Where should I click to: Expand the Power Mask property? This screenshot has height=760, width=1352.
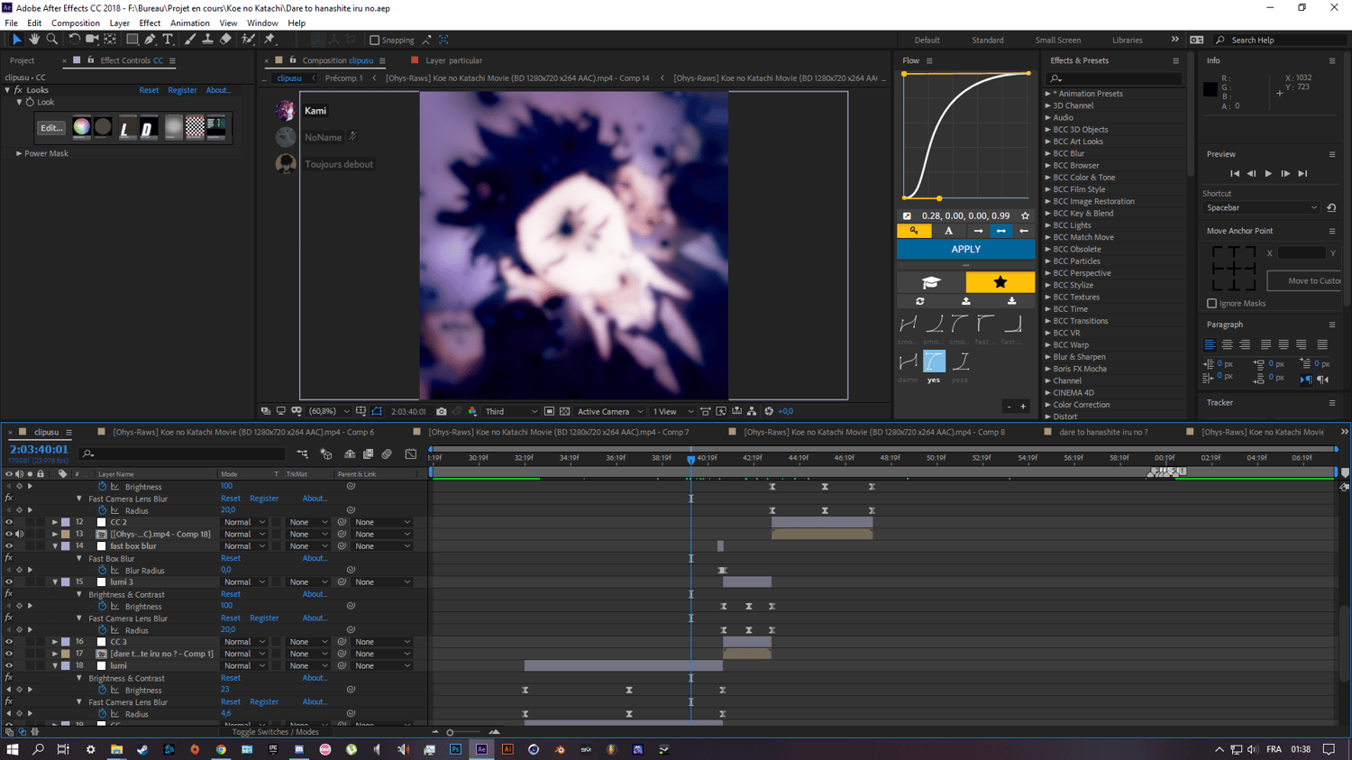point(19,153)
